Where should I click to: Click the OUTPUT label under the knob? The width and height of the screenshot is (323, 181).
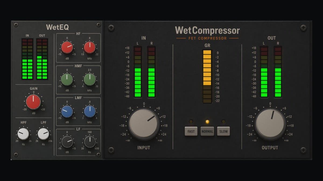click(270, 147)
